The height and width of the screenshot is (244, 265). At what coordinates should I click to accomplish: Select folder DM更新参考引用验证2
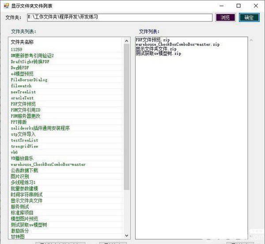click(x=32, y=55)
